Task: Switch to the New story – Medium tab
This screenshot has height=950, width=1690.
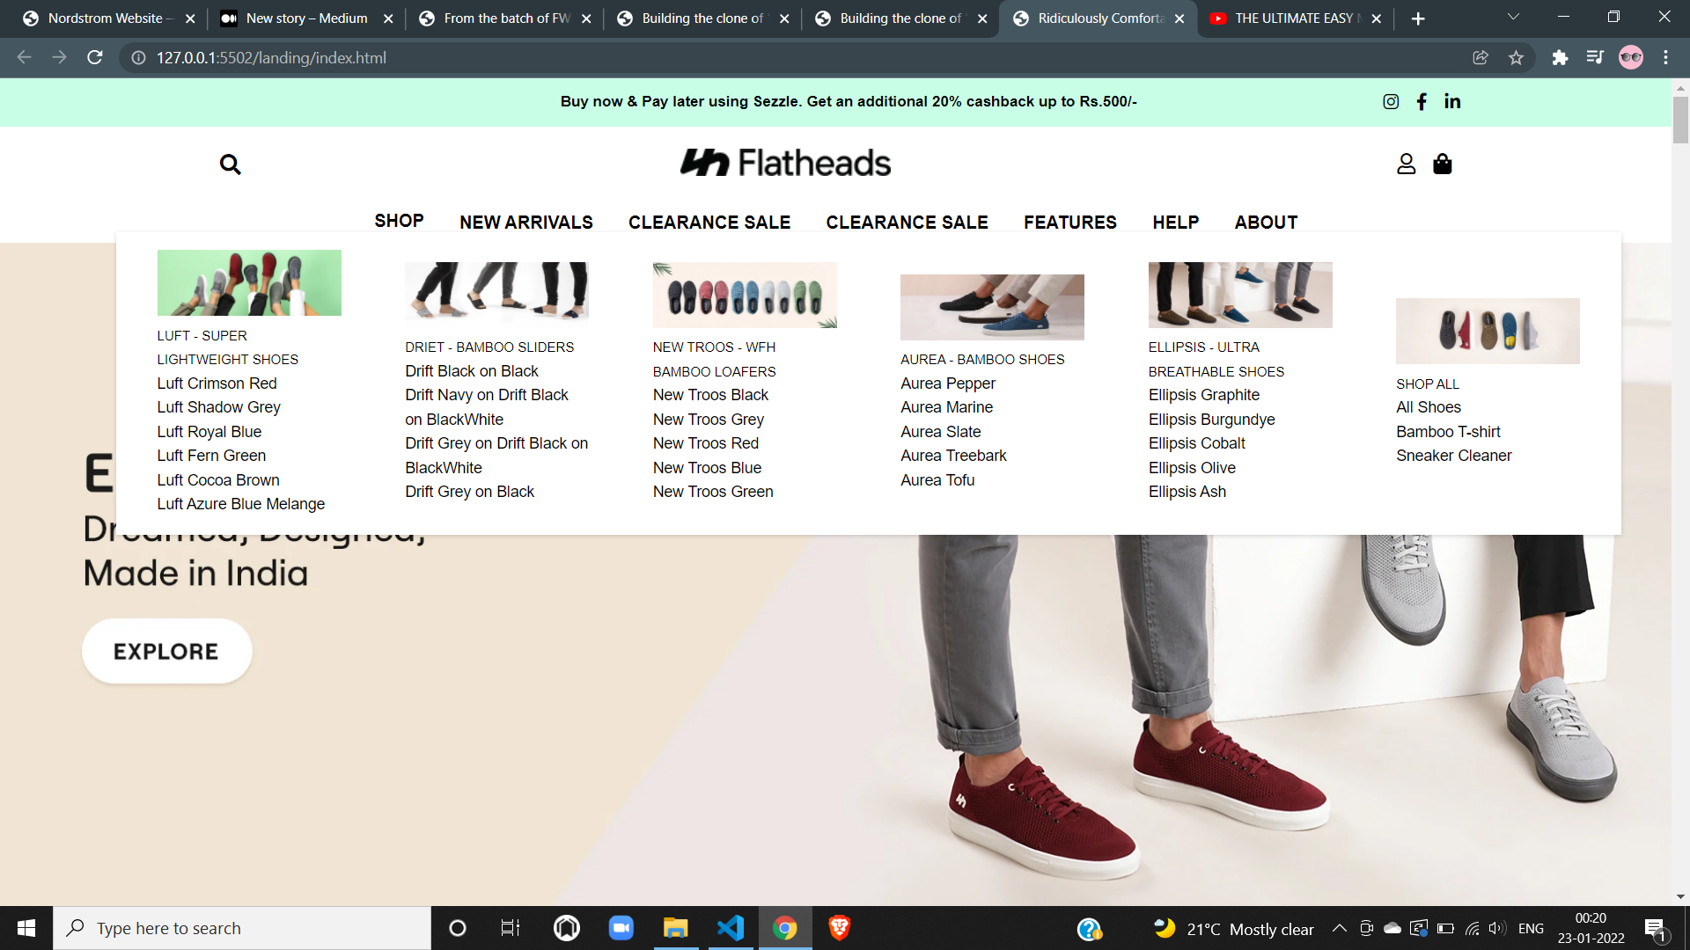Action: pos(305,18)
